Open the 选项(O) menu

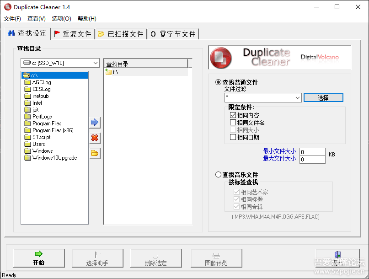[61, 19]
